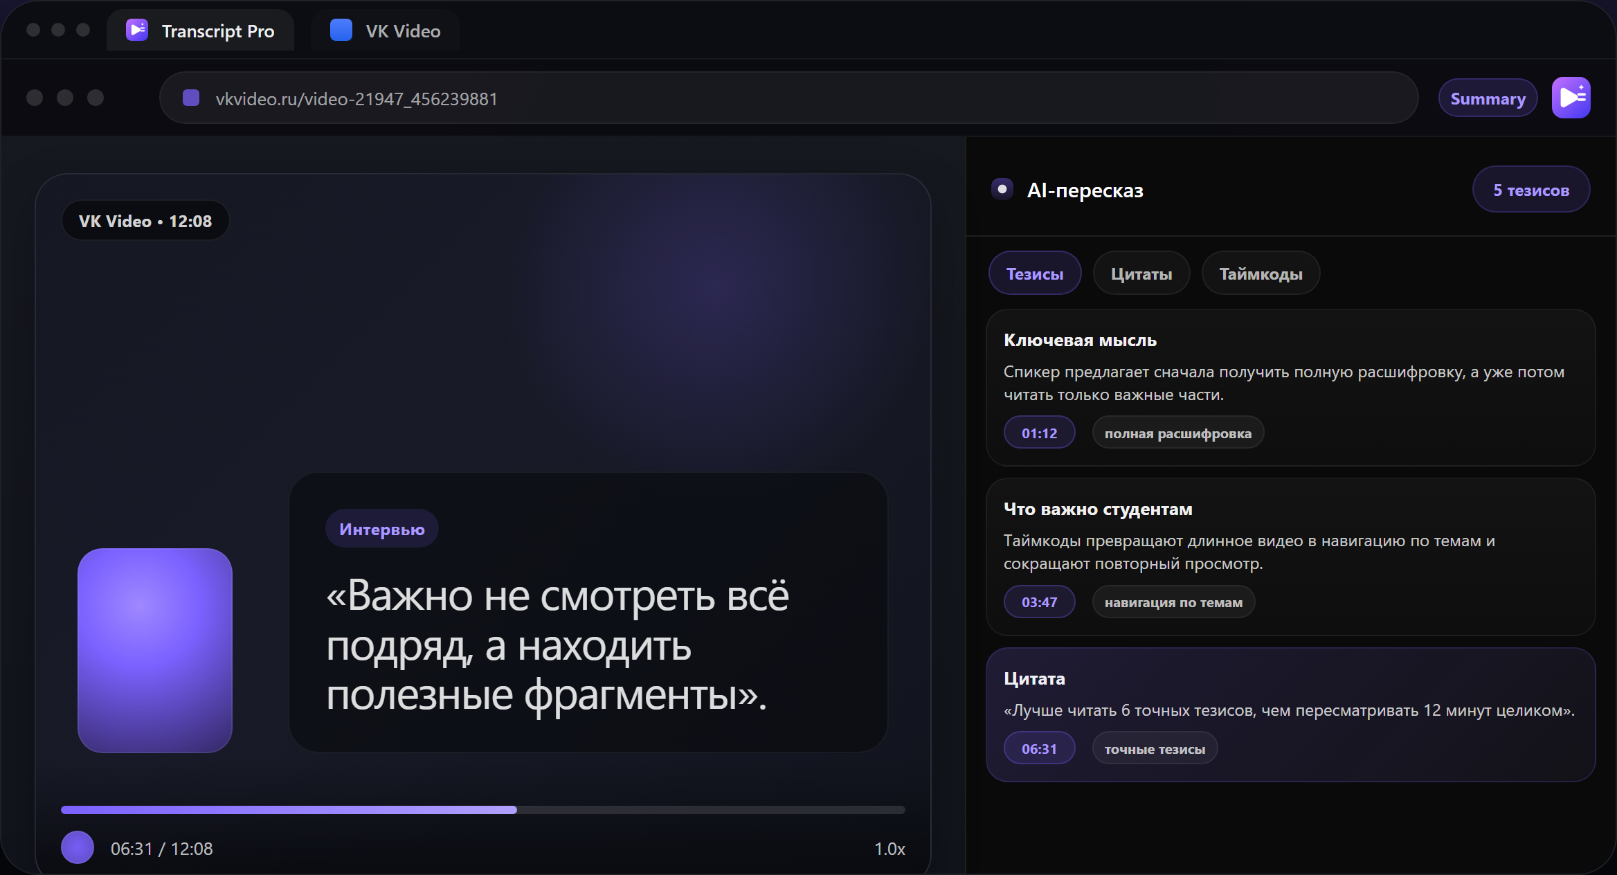Screen dimensions: 1617x875
Task: Click the 1.0x playback speed control
Action: click(889, 849)
